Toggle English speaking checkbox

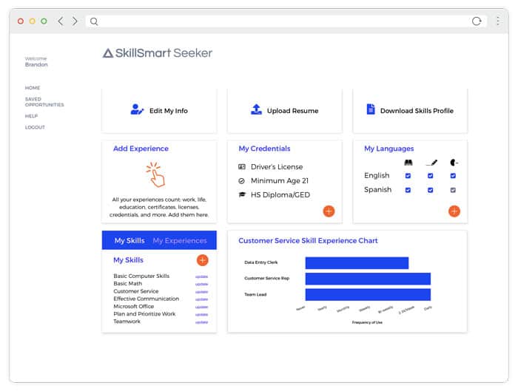coord(453,176)
